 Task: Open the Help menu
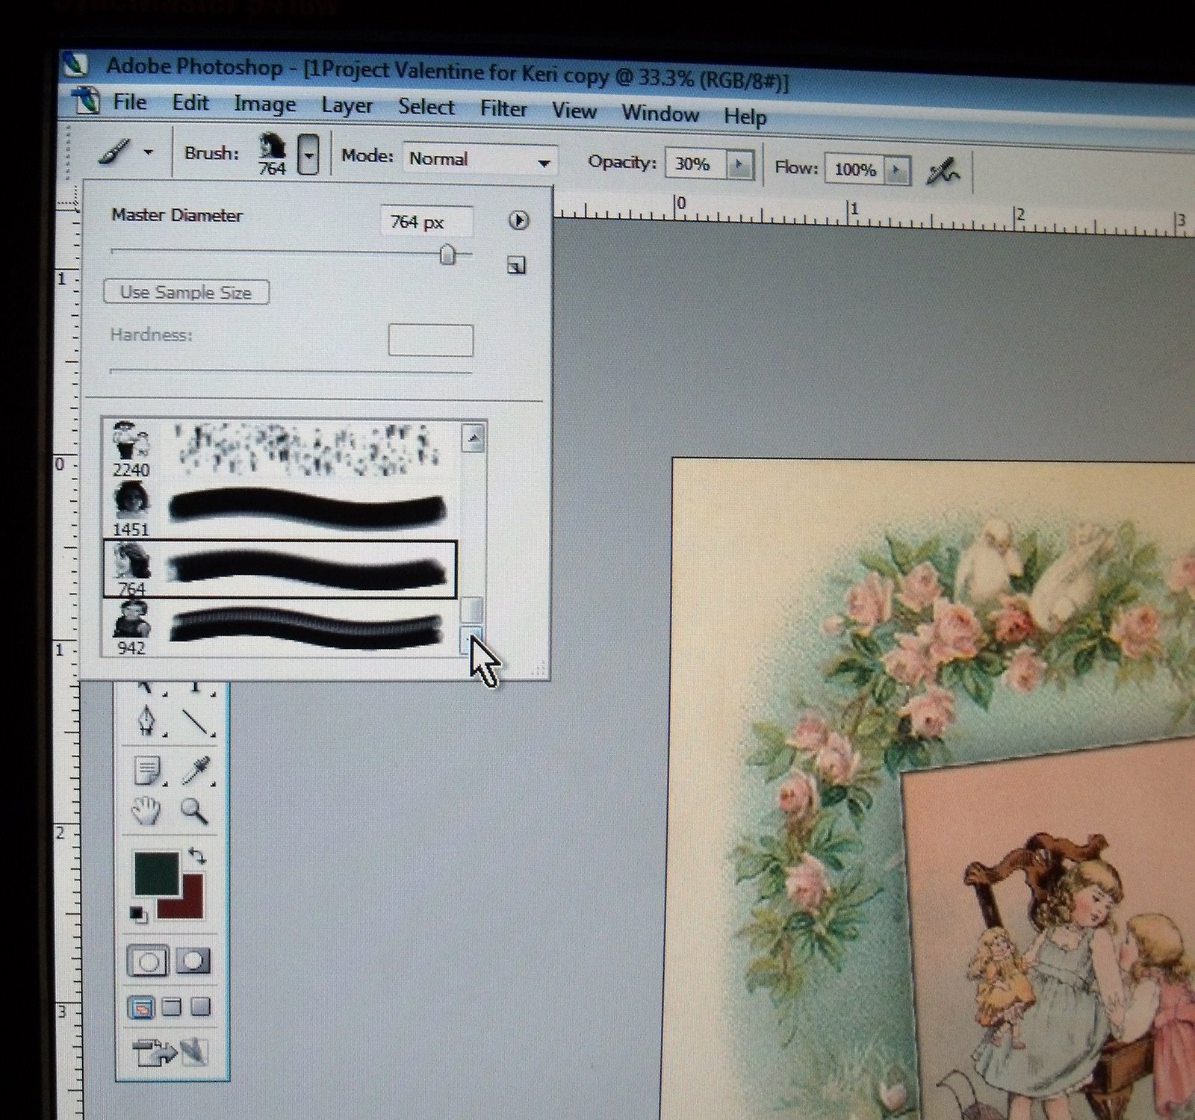tap(745, 117)
